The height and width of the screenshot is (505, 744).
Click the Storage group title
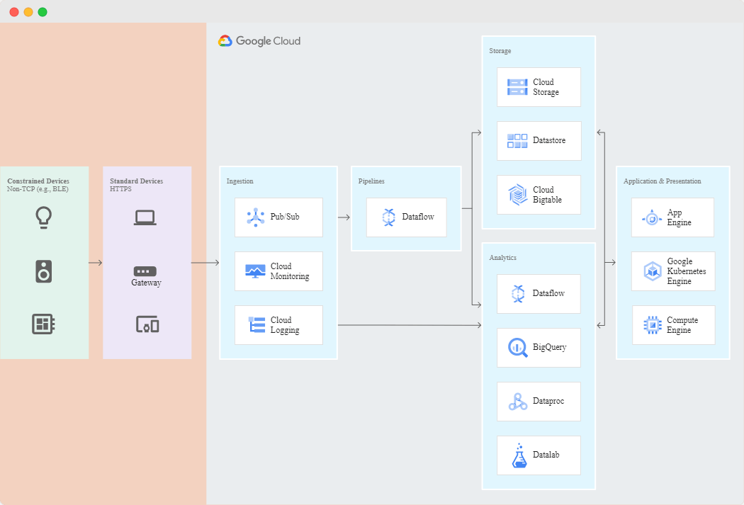500,51
